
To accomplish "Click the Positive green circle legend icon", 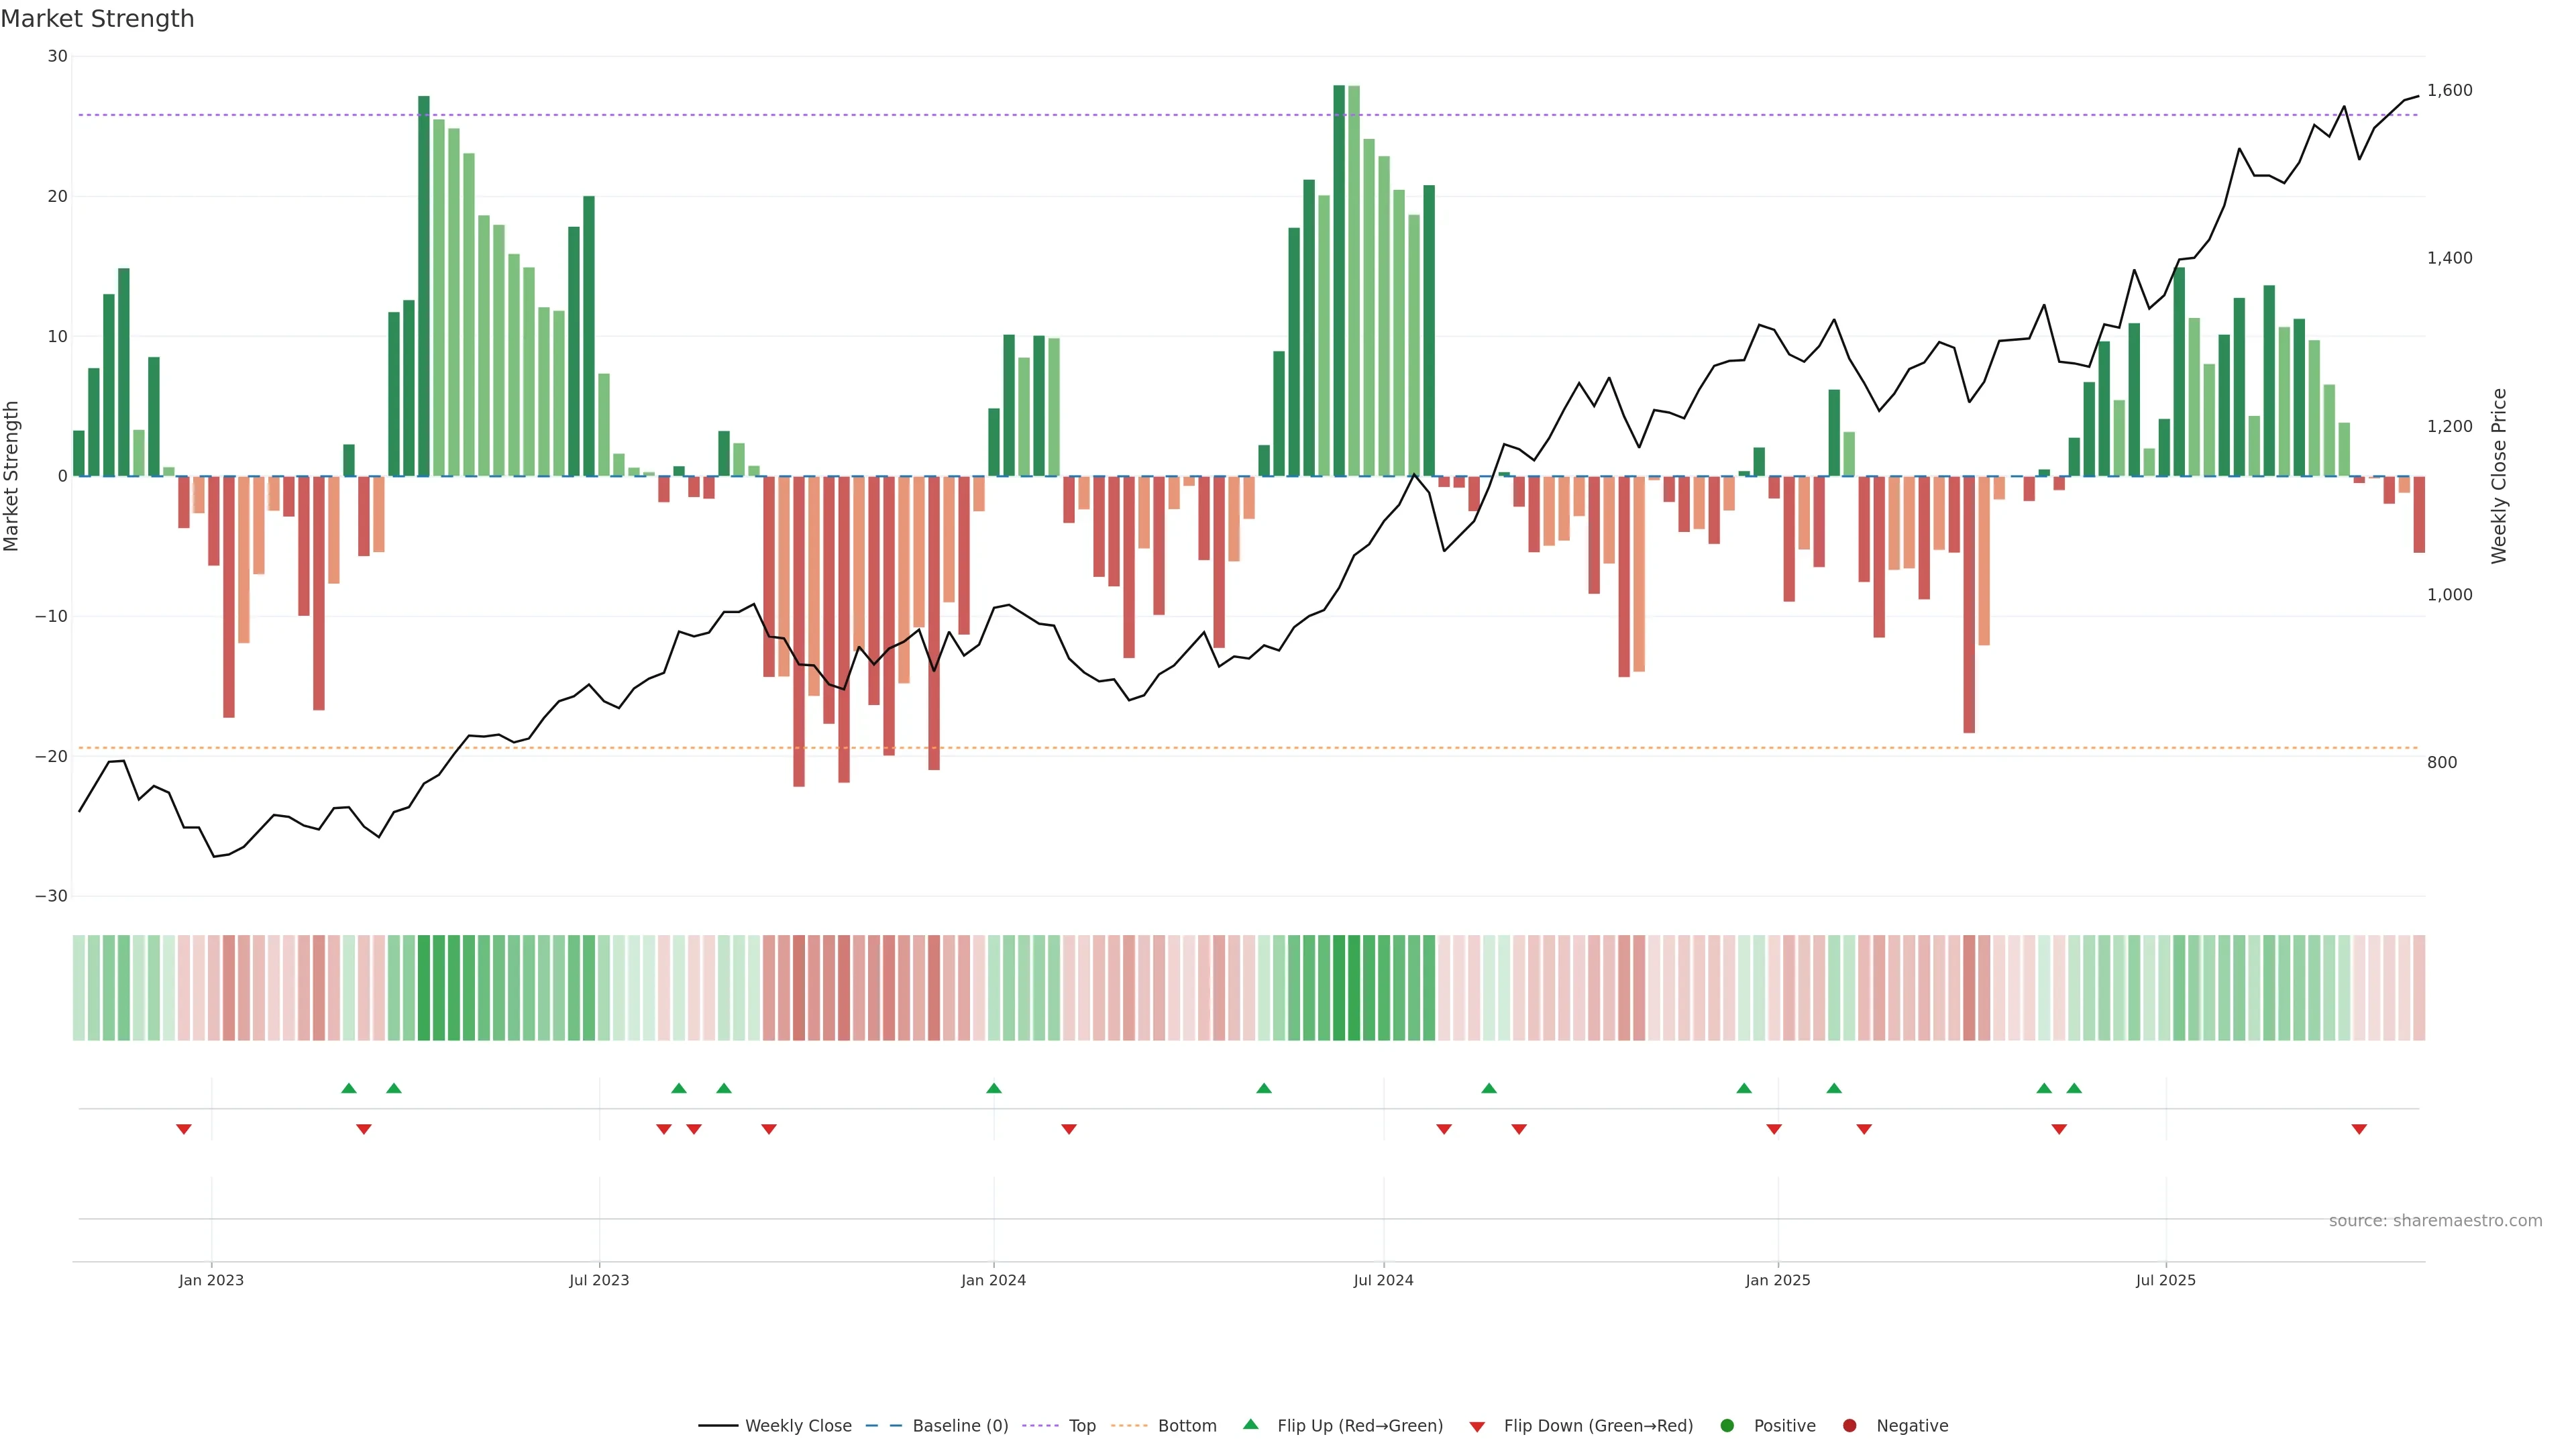I will [1727, 1426].
